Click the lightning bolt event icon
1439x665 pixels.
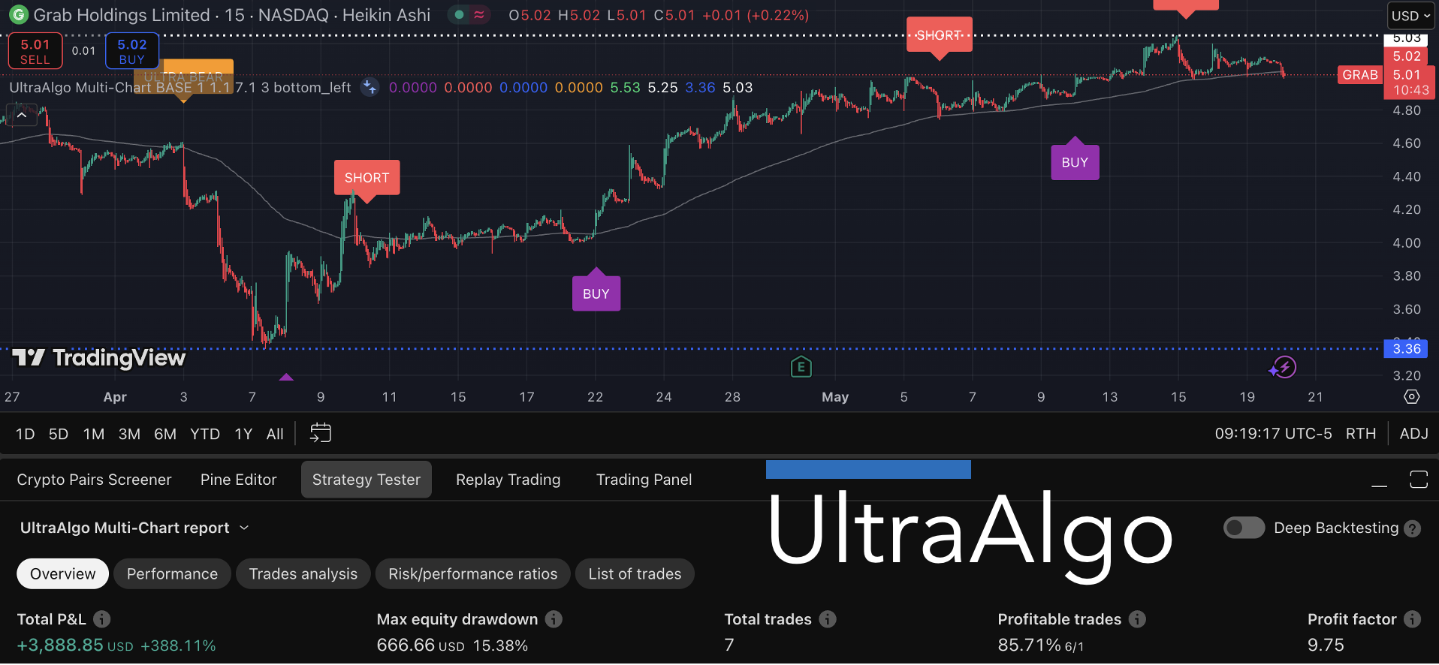1285,367
